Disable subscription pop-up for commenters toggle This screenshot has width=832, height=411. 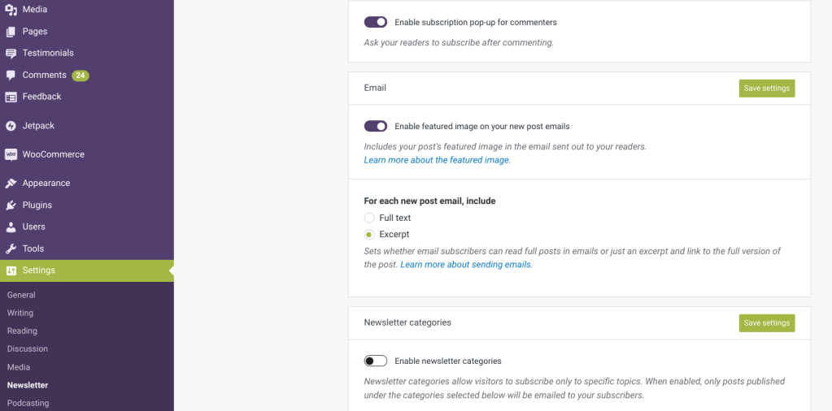pos(376,22)
